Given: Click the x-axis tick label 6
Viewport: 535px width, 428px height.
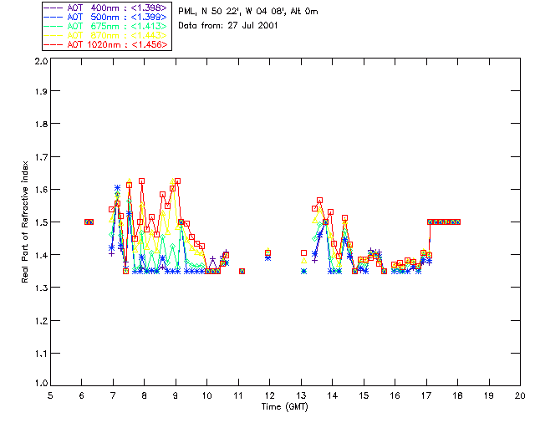Looking at the screenshot, I should [82, 395].
